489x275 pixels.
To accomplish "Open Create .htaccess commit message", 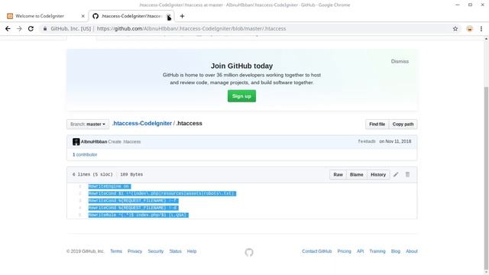I will (x=125, y=142).
